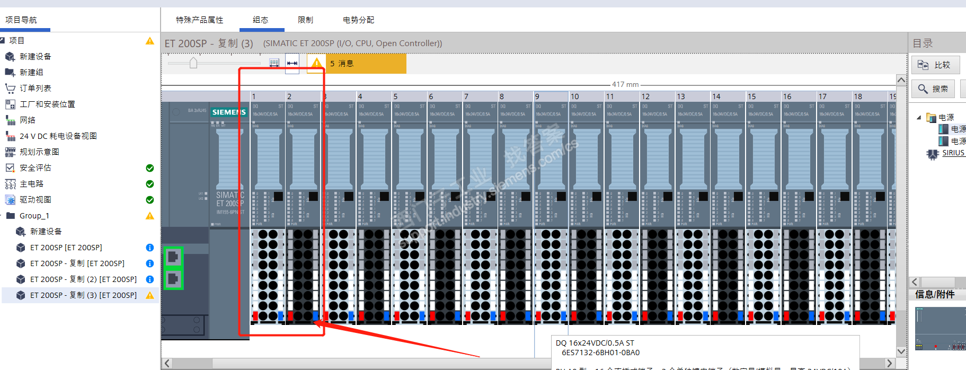Click vertical scrollbar down arrow
This screenshot has height=370, width=966.
(x=901, y=351)
